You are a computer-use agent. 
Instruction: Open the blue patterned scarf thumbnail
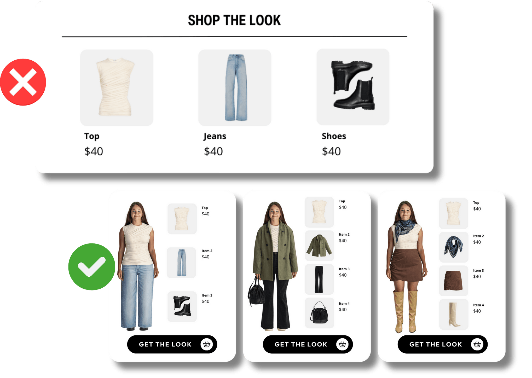(x=454, y=247)
